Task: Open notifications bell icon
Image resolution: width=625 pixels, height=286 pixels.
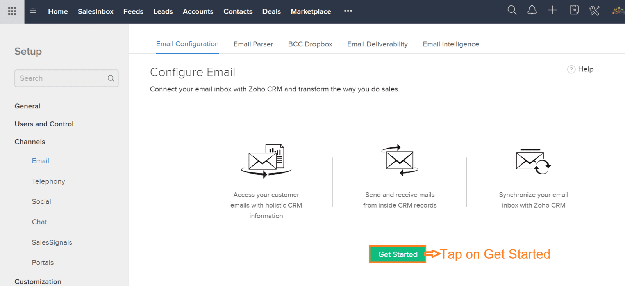Action: [x=532, y=10]
